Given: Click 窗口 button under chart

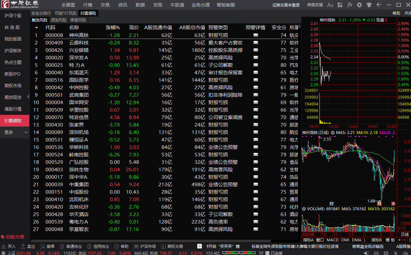Looking at the screenshot, I should point(320,240).
